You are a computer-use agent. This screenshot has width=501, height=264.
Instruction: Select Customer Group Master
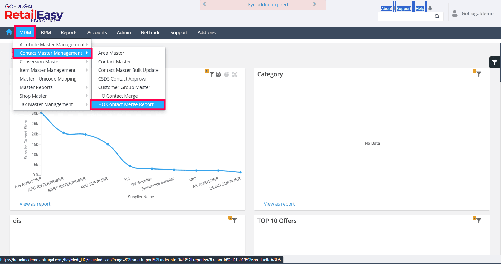(128, 87)
